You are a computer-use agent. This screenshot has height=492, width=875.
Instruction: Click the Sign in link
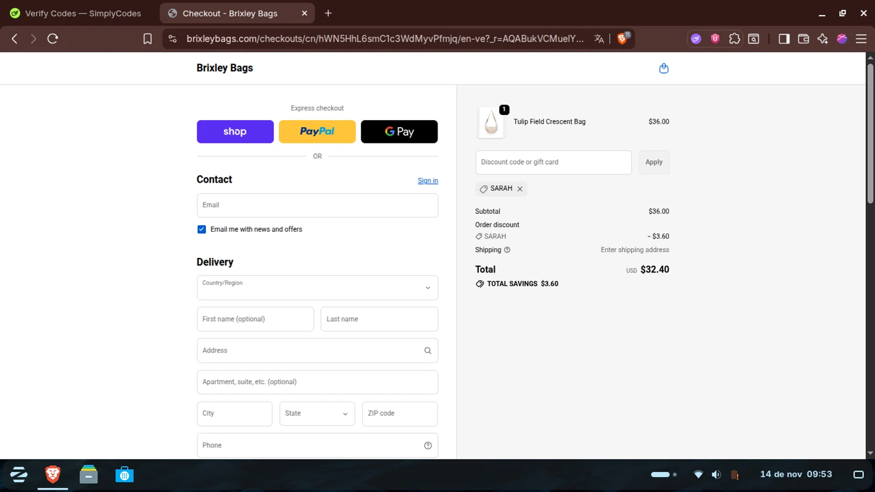(x=428, y=181)
